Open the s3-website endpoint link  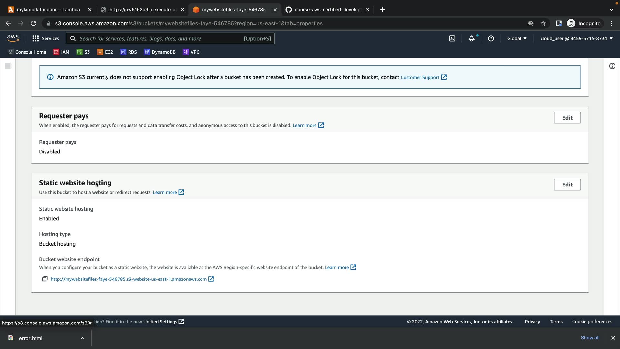point(129,279)
